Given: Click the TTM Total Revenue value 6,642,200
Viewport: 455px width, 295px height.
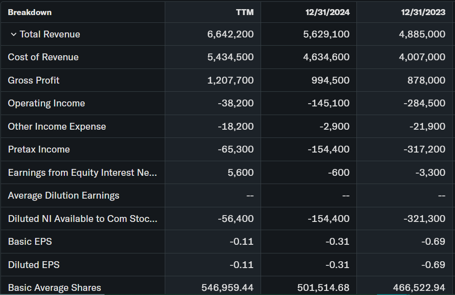Looking at the screenshot, I should pyautogui.click(x=230, y=35).
